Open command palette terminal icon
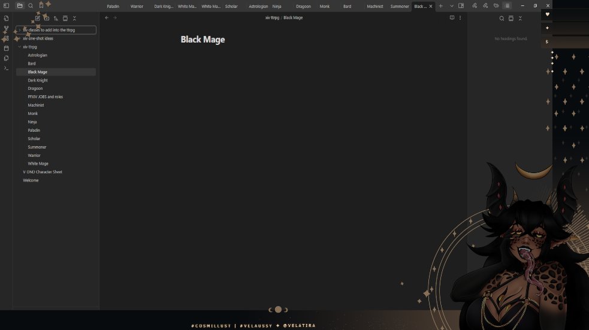Viewport: 589px width, 330px height. pos(6,68)
